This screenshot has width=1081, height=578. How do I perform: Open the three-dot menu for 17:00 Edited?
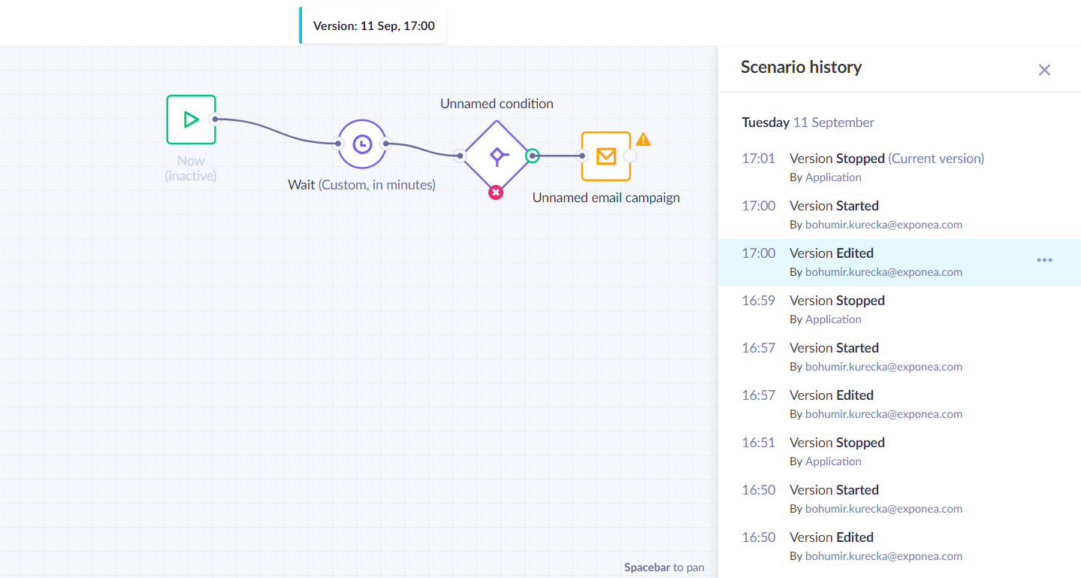(x=1044, y=260)
